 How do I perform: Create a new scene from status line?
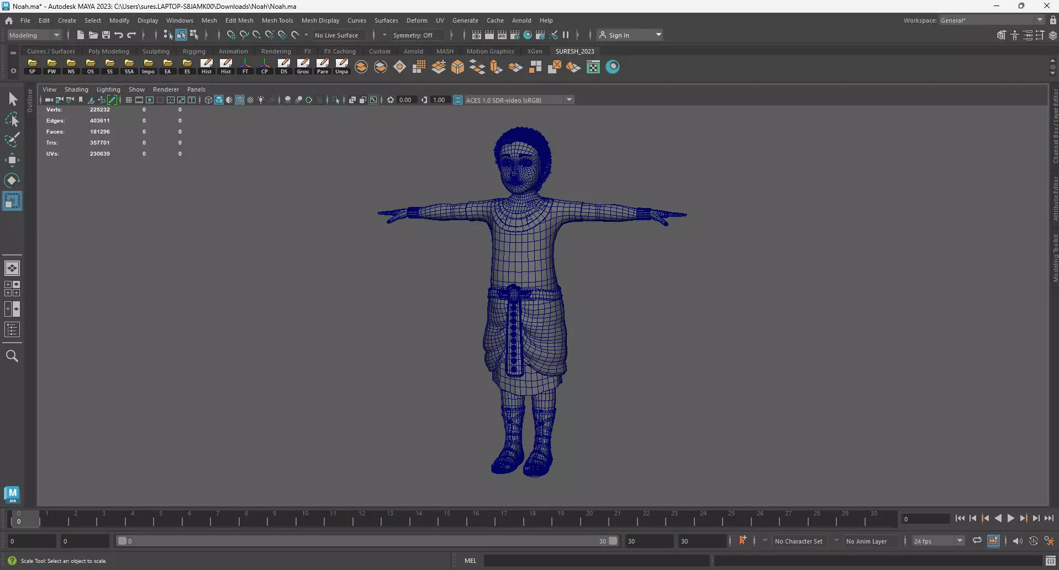click(81, 35)
